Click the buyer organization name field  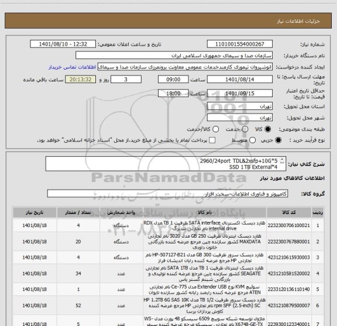tap(174, 56)
